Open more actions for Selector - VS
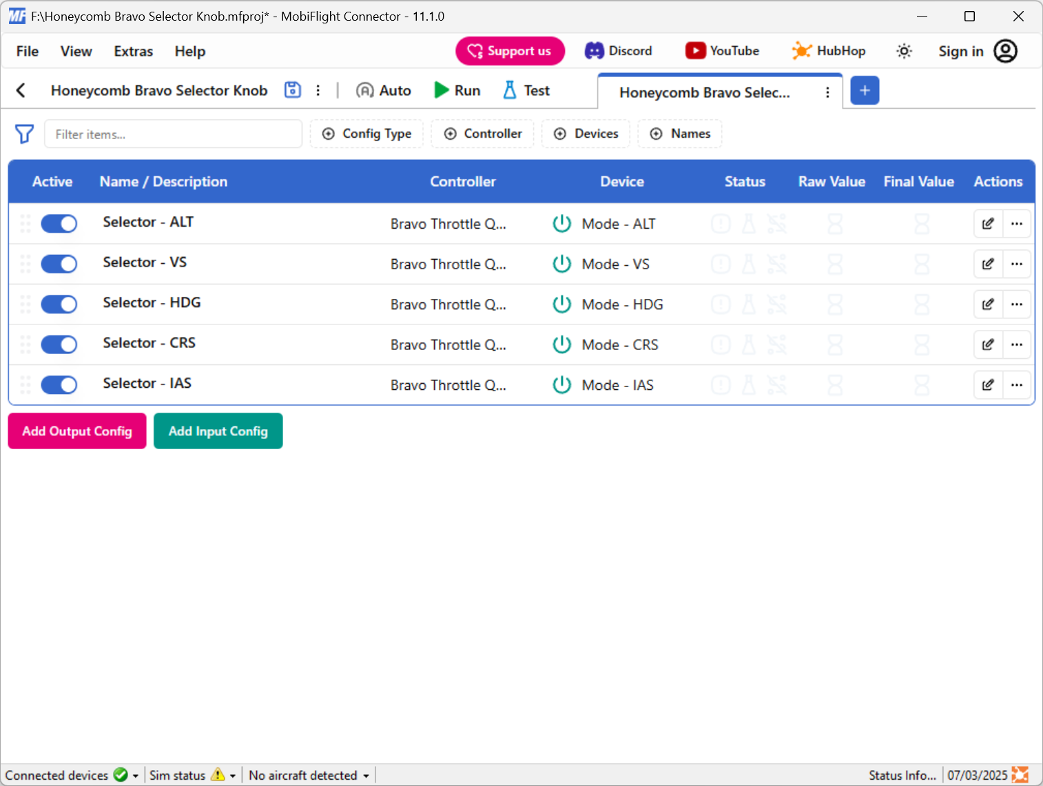Screen dimensions: 1043x786 pyautogui.click(x=1017, y=264)
